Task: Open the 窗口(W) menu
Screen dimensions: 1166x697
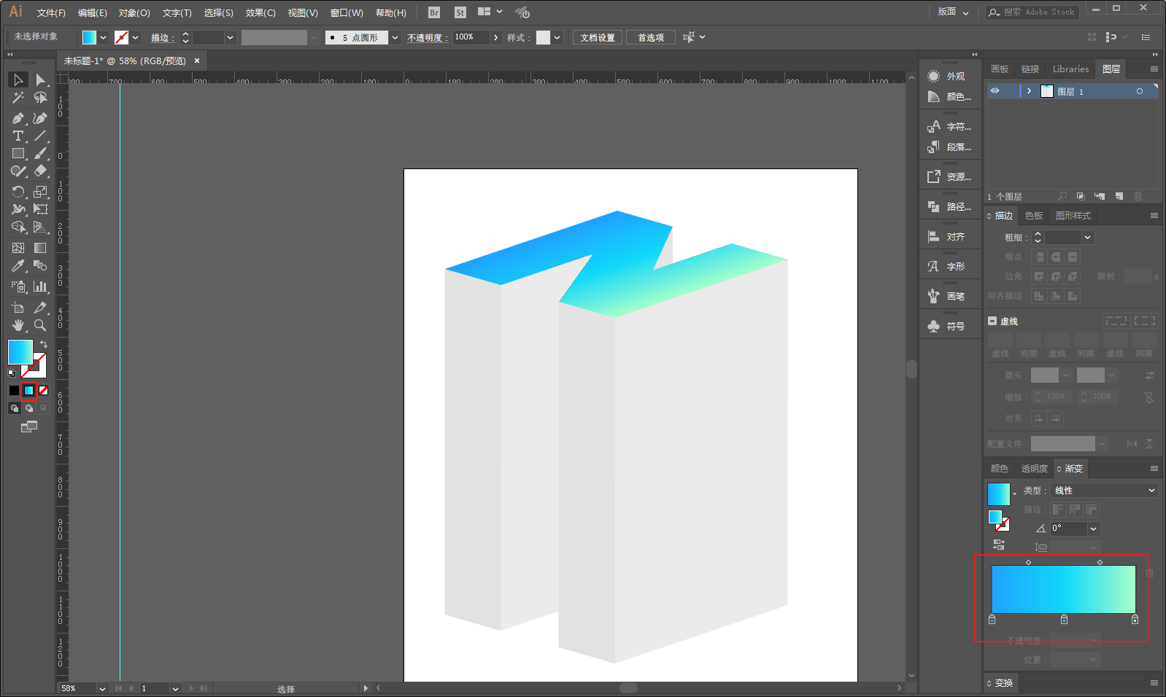Action: [347, 12]
